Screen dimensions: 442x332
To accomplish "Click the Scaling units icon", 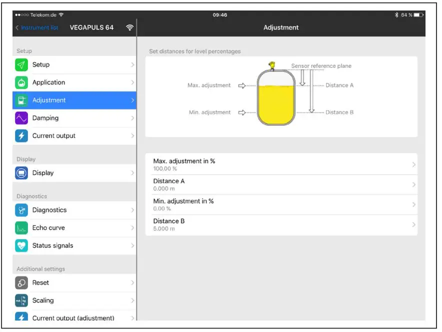I will coord(21,300).
